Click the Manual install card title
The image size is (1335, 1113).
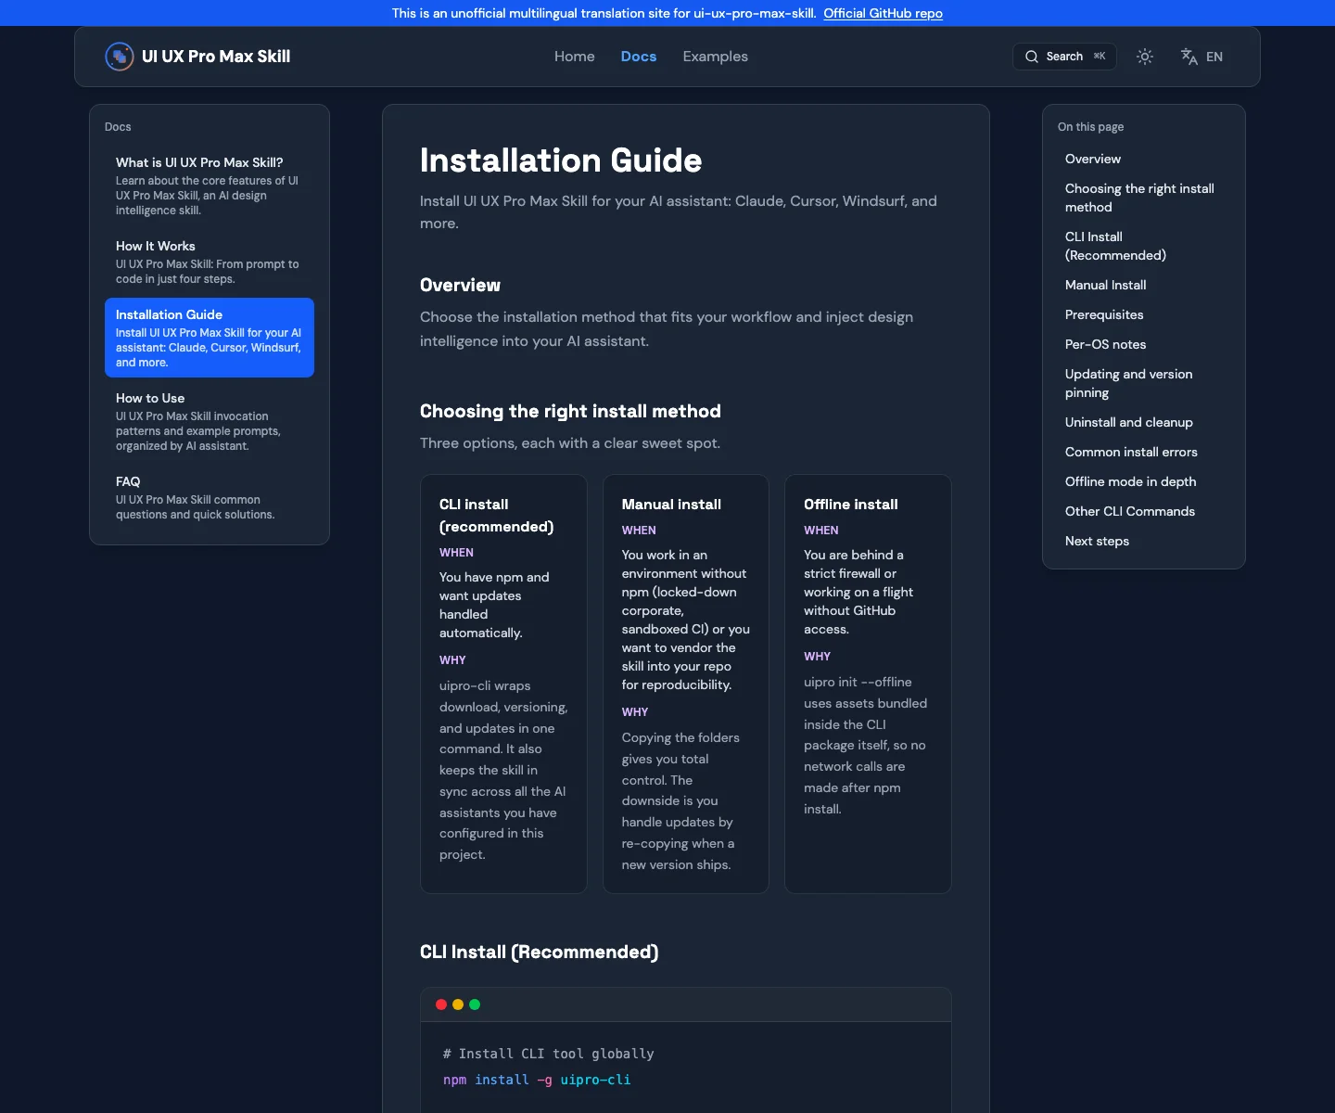pos(671,505)
